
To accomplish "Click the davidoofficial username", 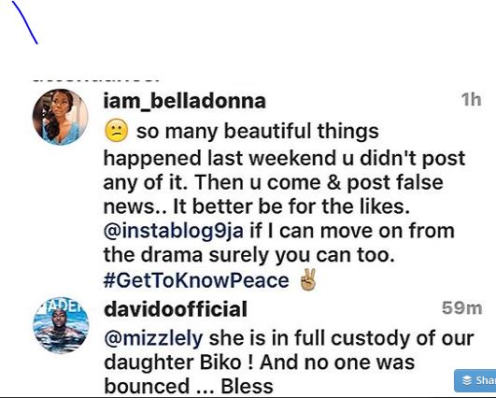I will (176, 309).
